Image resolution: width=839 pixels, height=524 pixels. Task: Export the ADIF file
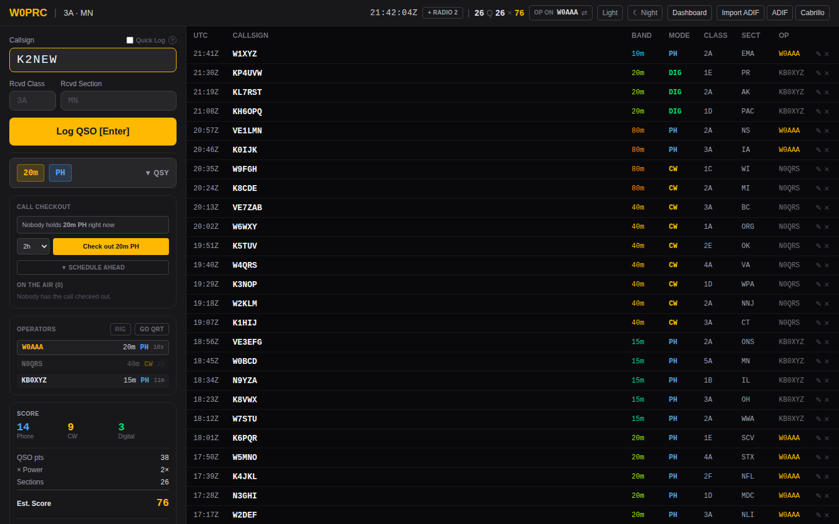(780, 13)
